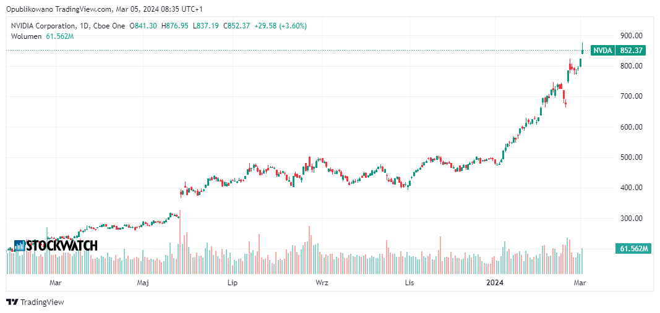Click the TradingView wordmark text
This screenshot has width=660, height=313.
coord(42,302)
